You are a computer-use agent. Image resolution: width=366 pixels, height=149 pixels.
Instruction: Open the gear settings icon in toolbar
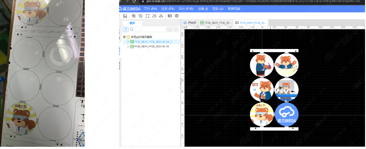click(177, 16)
